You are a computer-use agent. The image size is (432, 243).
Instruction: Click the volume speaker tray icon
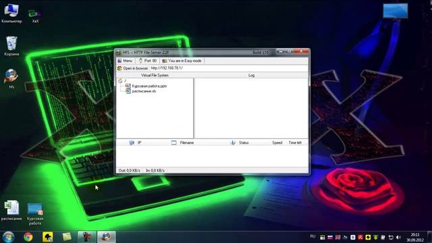click(398, 237)
